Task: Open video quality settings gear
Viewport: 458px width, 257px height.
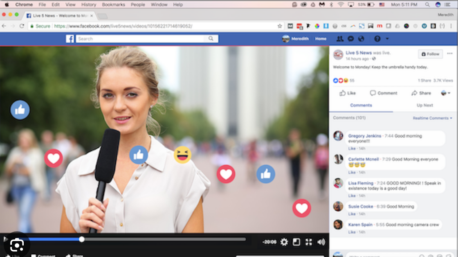Action: [x=284, y=242]
